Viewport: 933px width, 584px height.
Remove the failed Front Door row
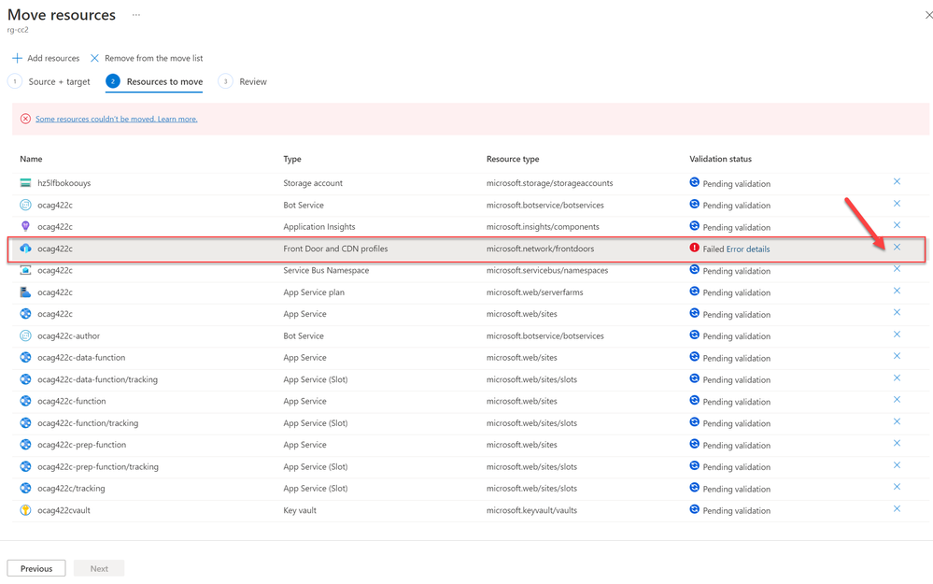pyautogui.click(x=897, y=247)
